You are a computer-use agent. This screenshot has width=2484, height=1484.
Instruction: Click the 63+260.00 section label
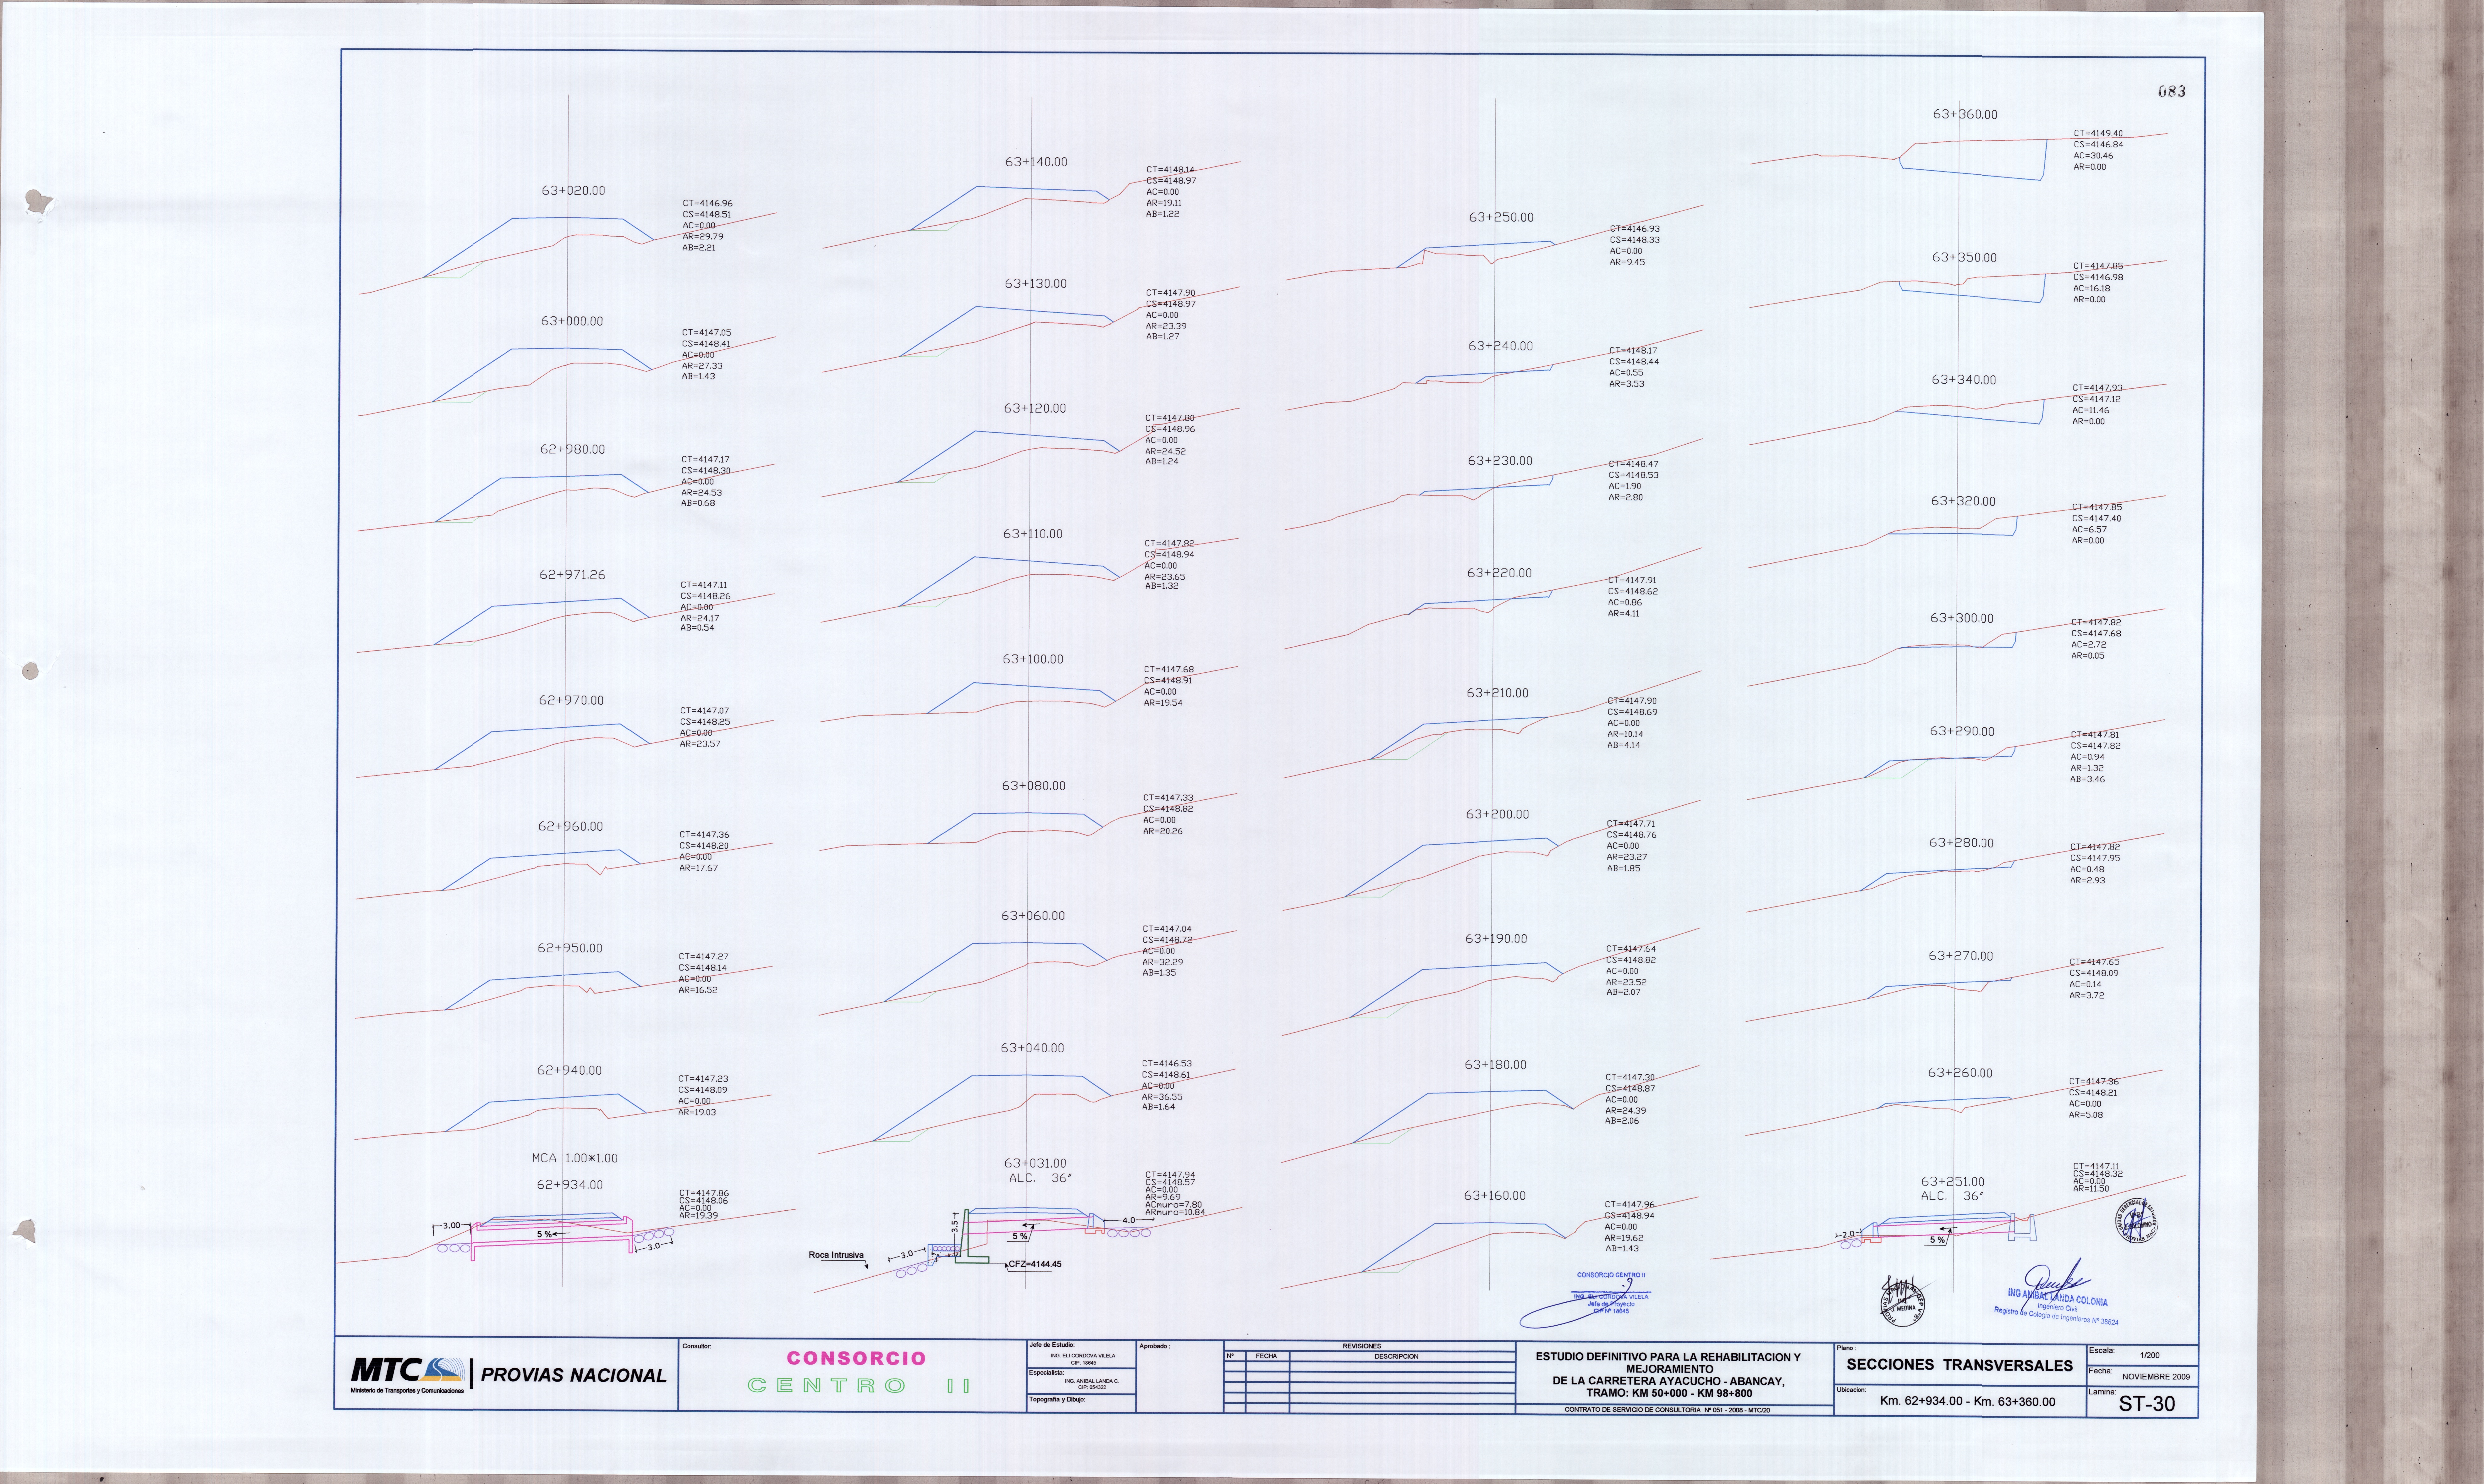(x=1960, y=1073)
